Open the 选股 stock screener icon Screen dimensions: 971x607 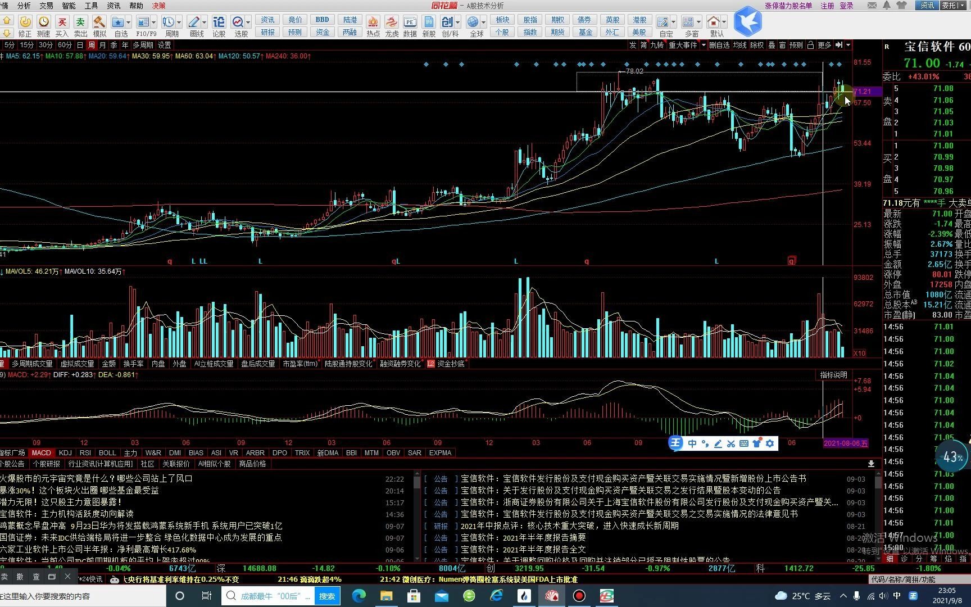[238, 22]
